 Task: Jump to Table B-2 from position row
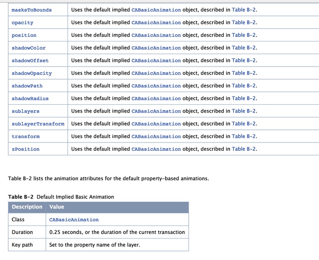tap(243, 35)
